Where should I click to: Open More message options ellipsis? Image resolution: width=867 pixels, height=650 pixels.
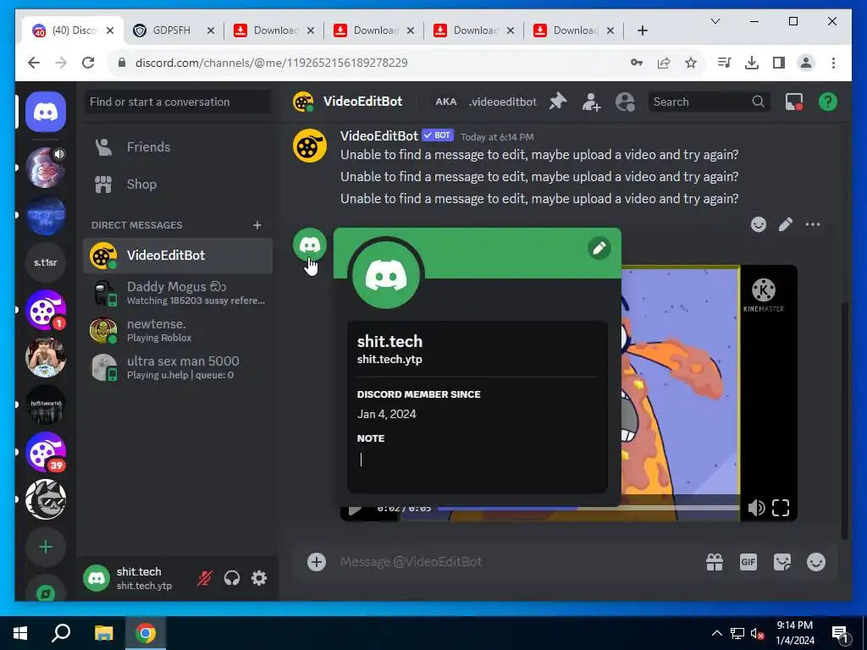coord(812,224)
